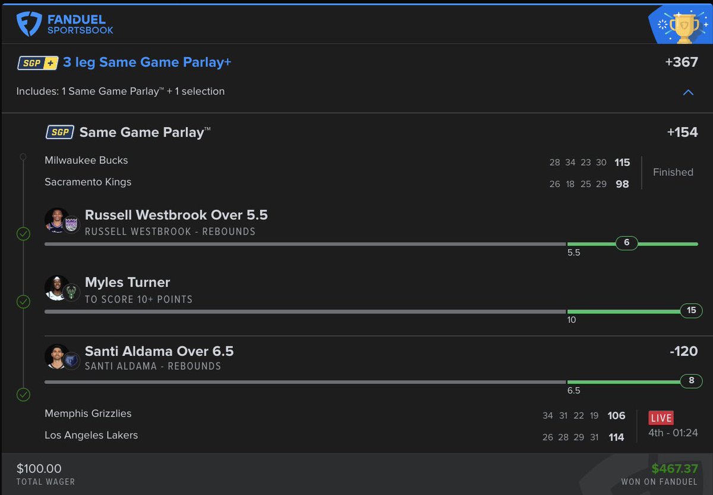Click Russell Westbrook player avatar
The image size is (713, 495).
coord(55,220)
